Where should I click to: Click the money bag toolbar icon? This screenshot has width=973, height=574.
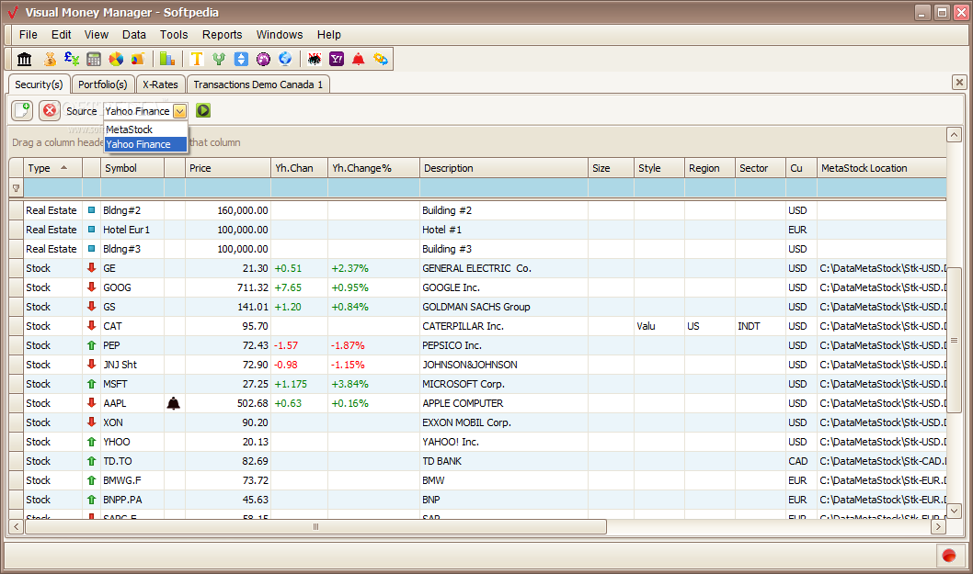point(50,59)
